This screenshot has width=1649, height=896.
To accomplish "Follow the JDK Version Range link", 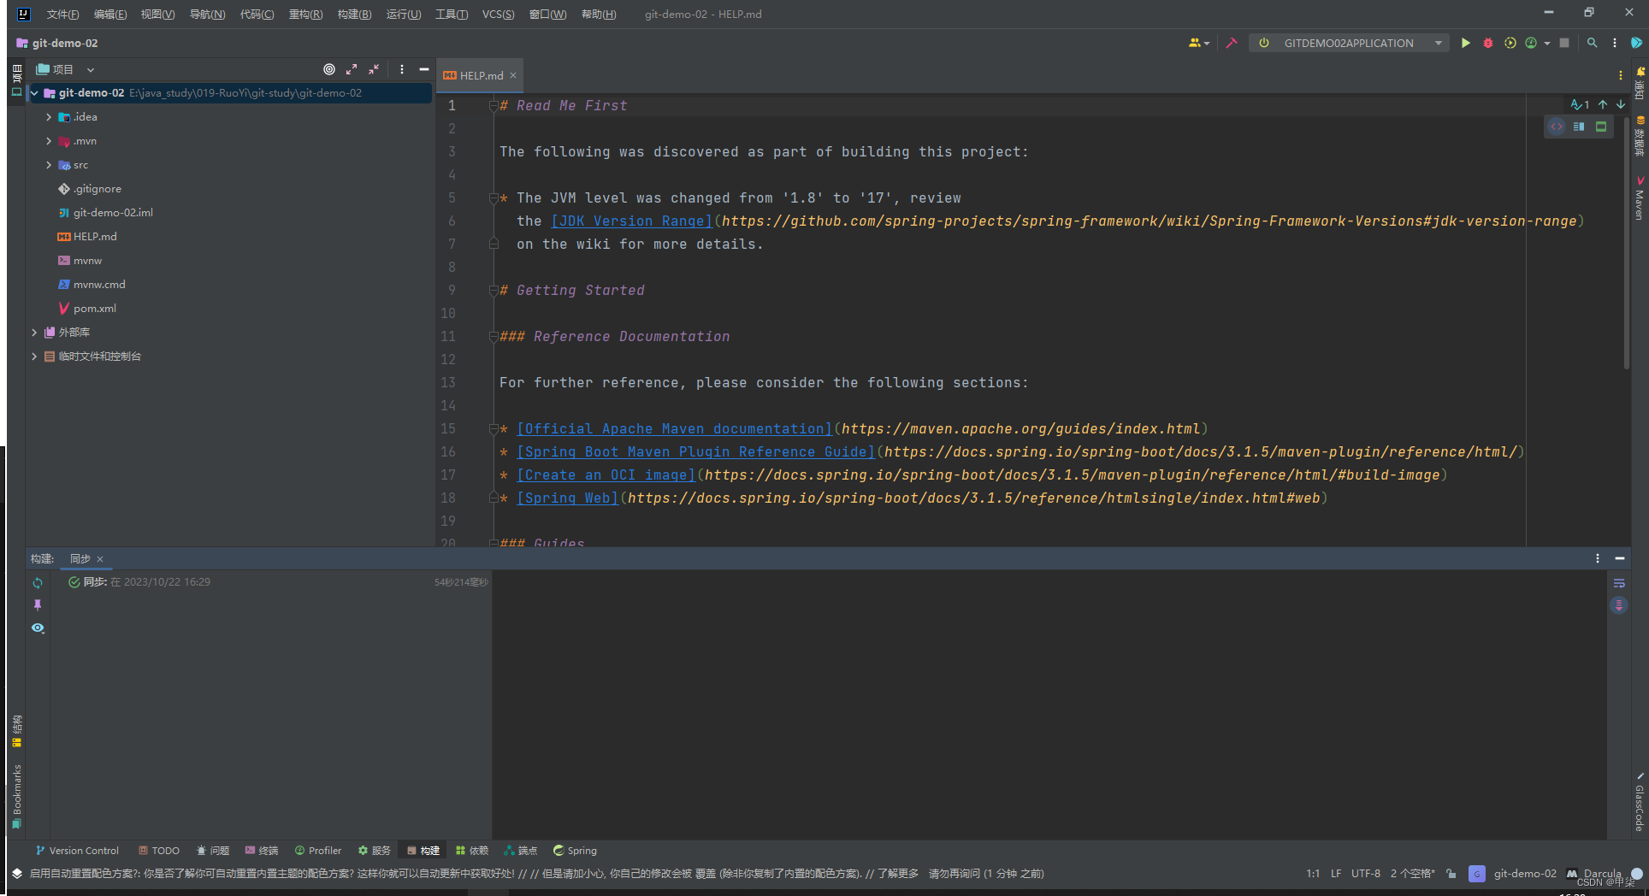I will pos(631,221).
